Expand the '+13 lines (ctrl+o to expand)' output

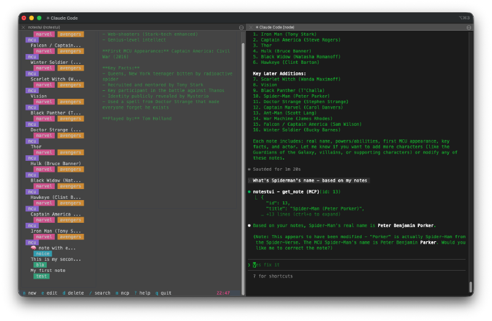pos(300,215)
